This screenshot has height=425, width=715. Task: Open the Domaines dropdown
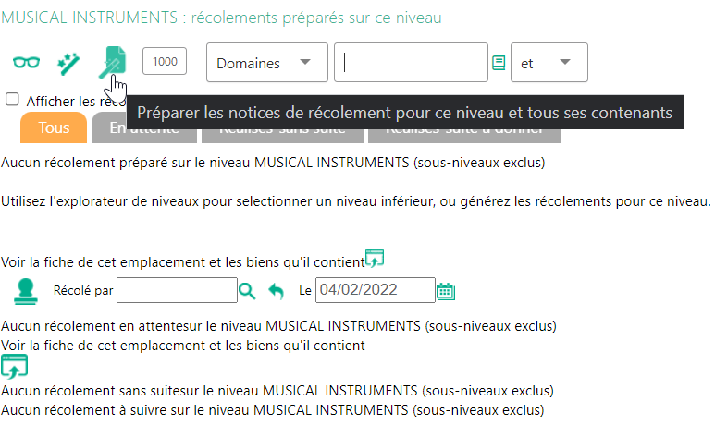(x=266, y=63)
